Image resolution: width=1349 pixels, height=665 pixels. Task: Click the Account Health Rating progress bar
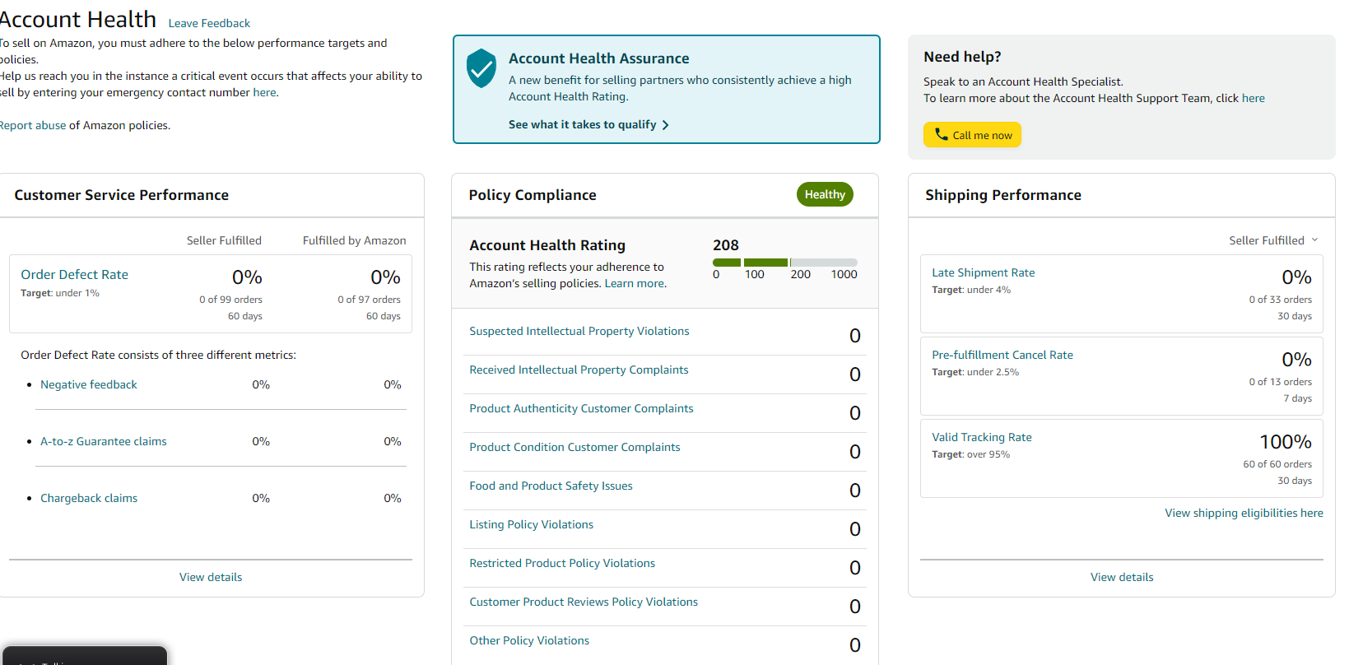click(x=785, y=263)
